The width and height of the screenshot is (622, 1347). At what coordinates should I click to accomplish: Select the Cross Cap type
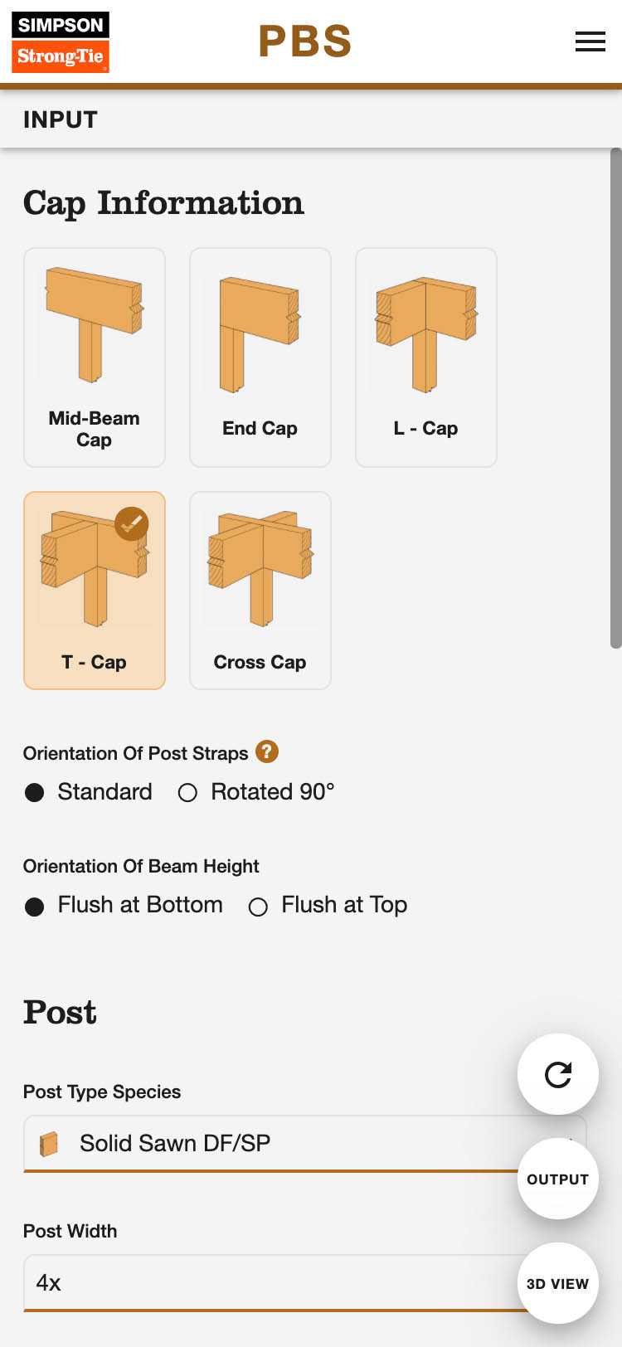260,591
